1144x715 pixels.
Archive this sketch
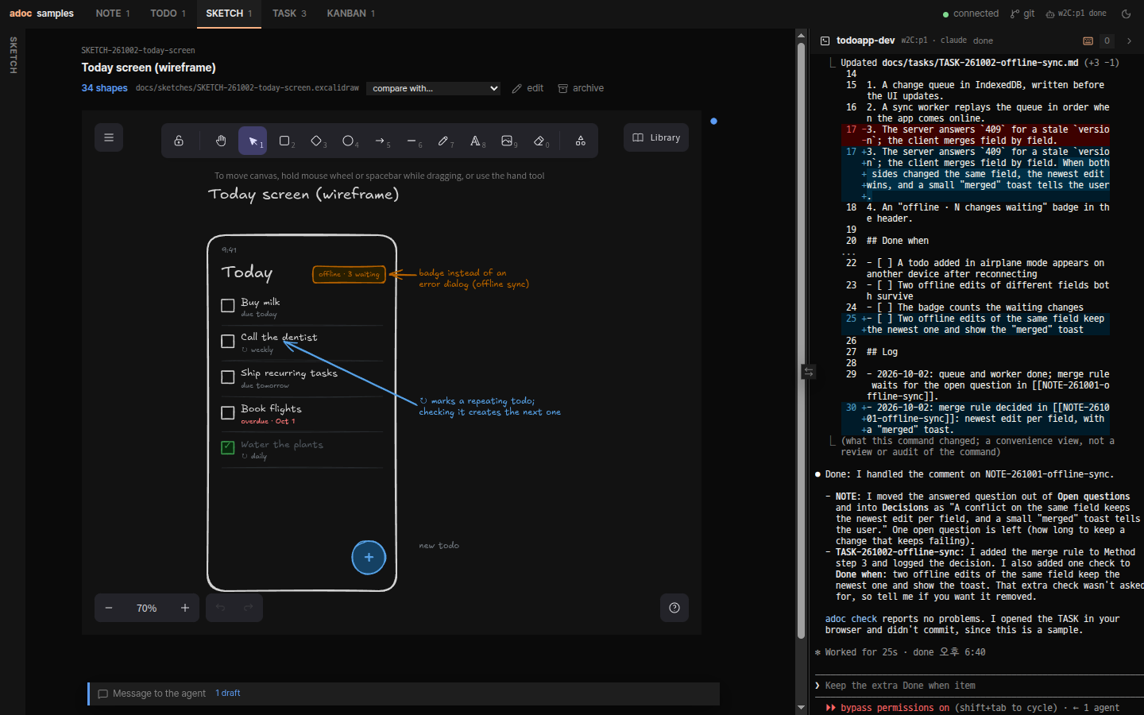581,88
